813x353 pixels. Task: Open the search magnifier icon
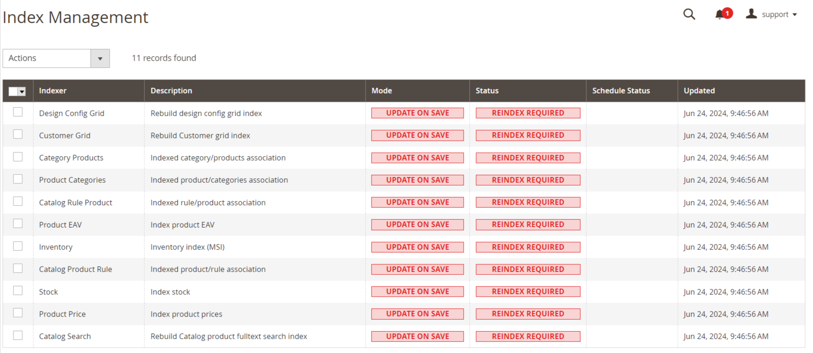click(689, 14)
